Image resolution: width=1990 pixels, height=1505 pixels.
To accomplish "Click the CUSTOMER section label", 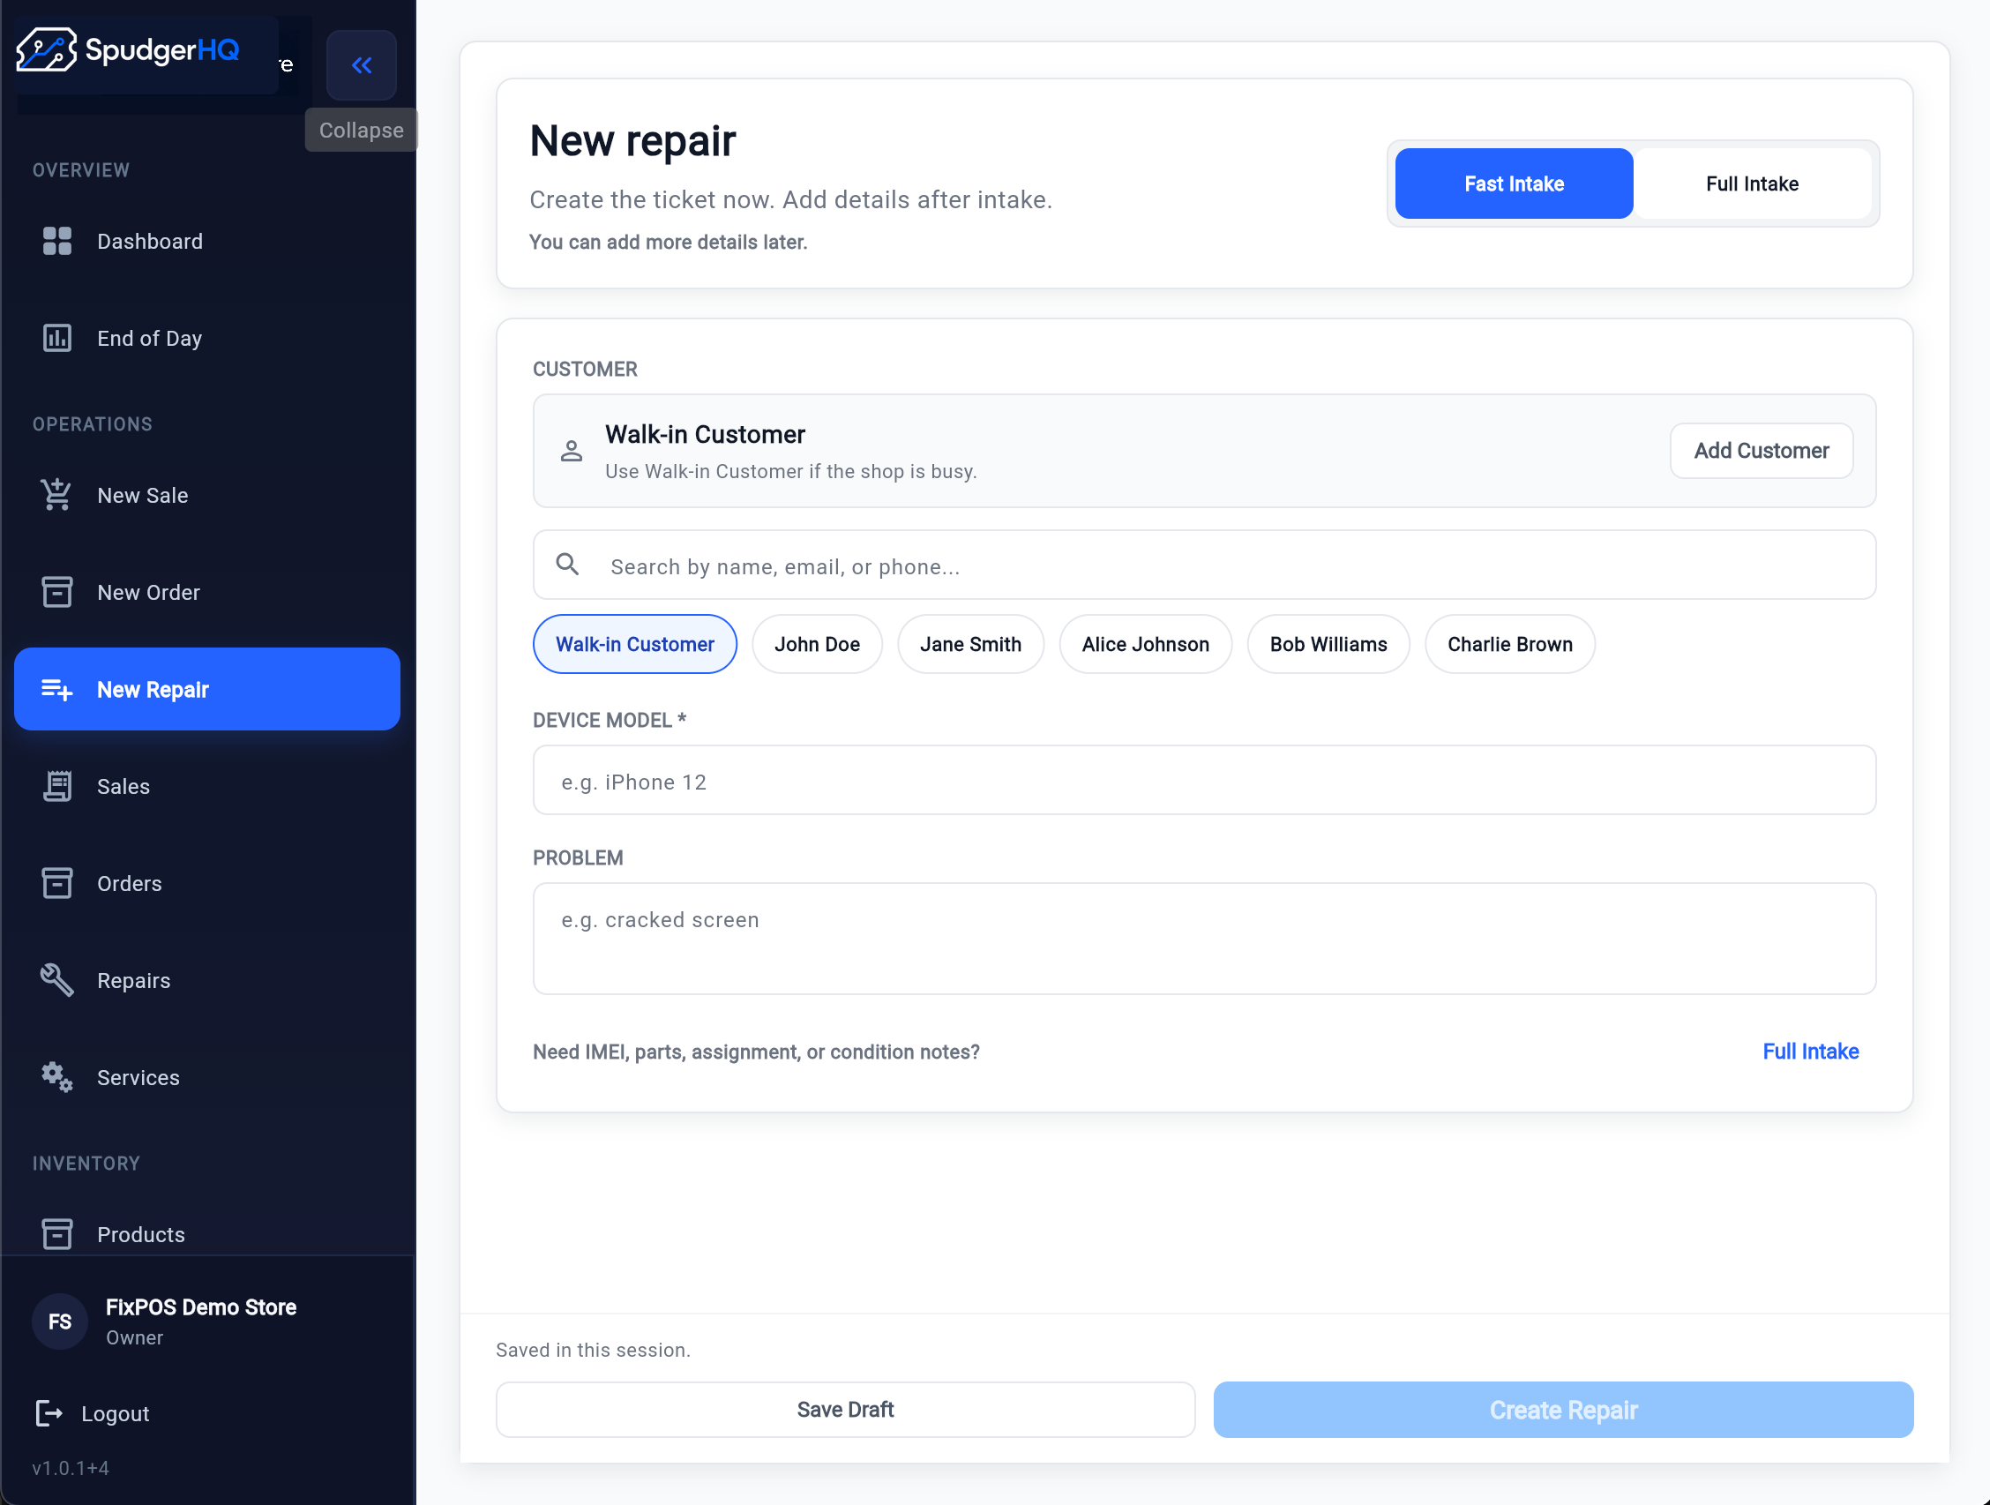I will click(x=586, y=369).
